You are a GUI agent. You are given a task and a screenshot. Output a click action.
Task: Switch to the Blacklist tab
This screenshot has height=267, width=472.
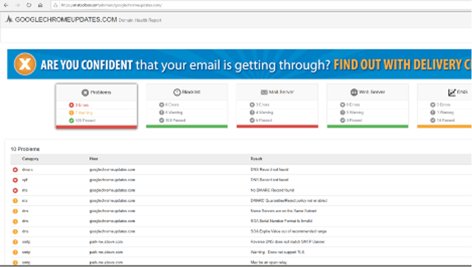(x=187, y=105)
